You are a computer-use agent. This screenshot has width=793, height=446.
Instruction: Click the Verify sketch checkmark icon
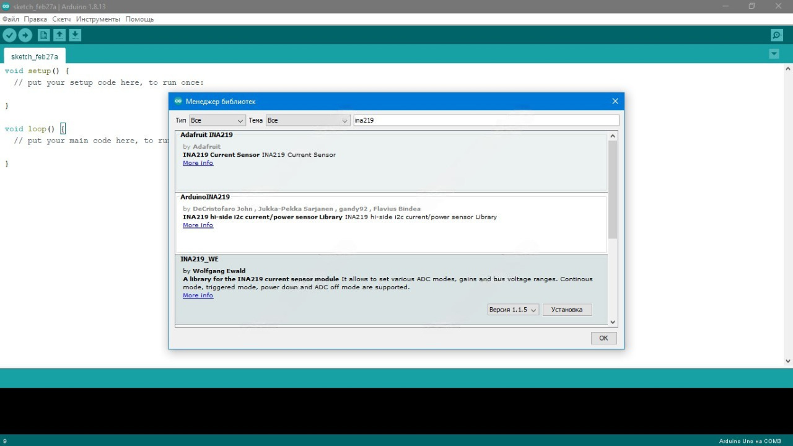pyautogui.click(x=9, y=35)
